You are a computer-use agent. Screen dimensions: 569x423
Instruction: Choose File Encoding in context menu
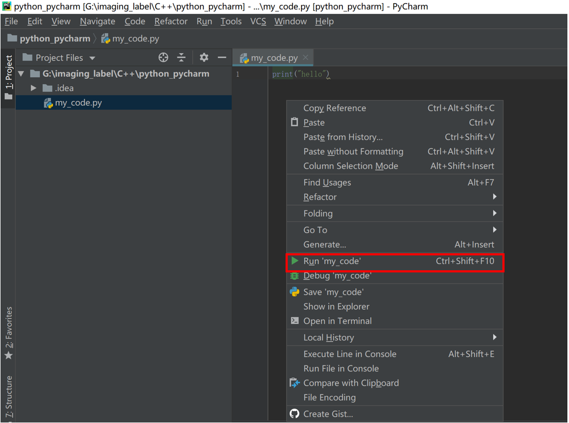coord(395,397)
